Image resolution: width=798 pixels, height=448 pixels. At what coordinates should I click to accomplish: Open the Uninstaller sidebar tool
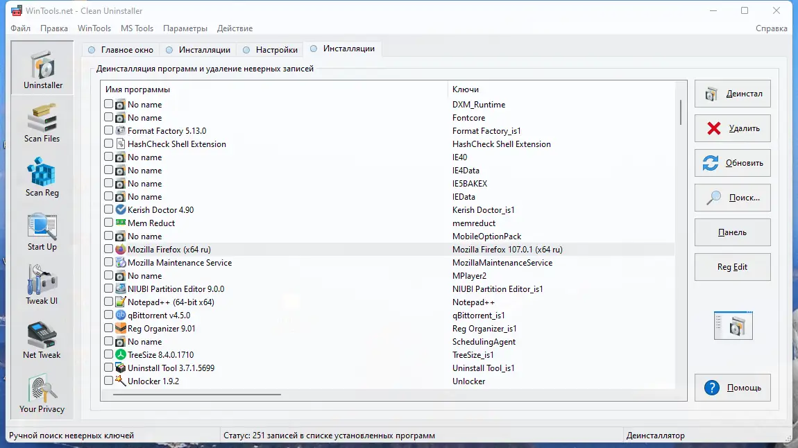pos(42,68)
